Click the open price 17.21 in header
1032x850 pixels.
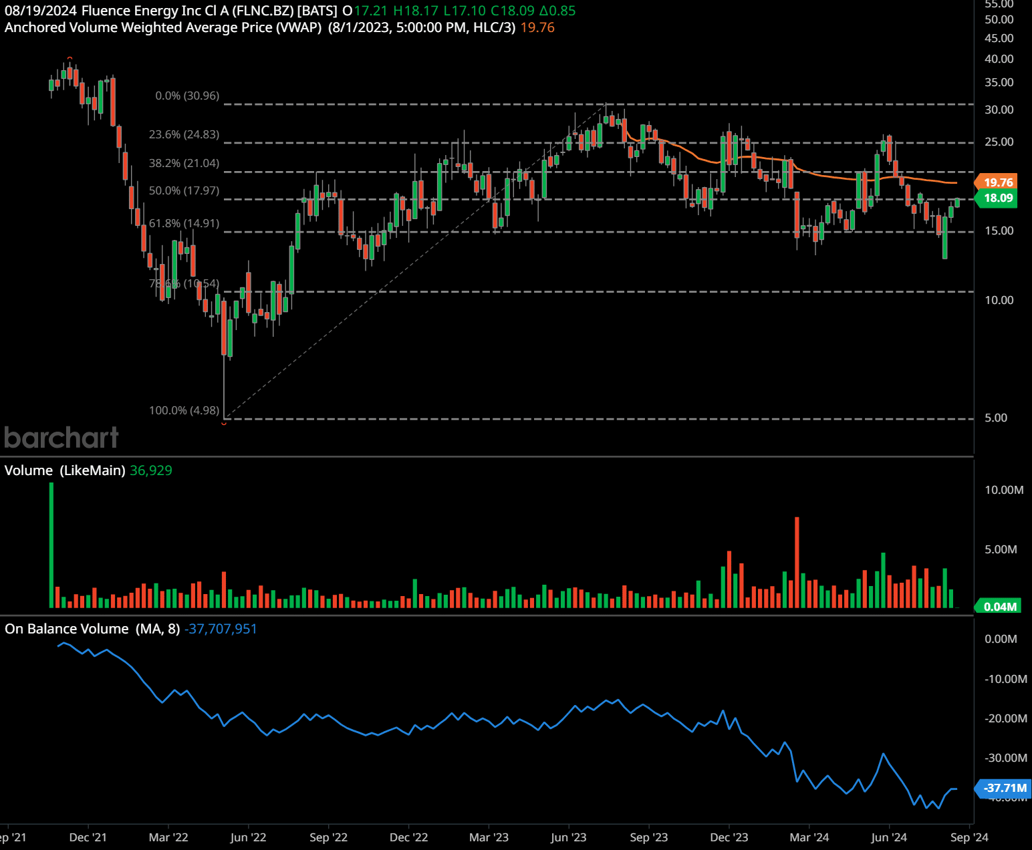point(370,11)
